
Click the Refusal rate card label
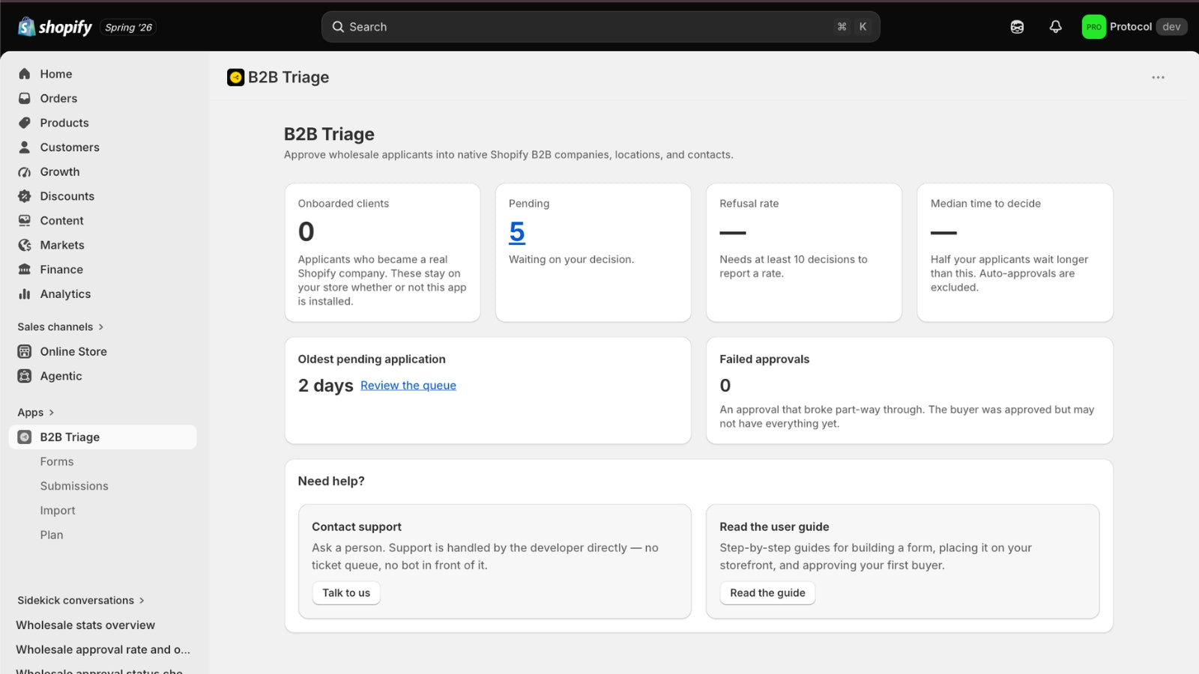(x=749, y=204)
